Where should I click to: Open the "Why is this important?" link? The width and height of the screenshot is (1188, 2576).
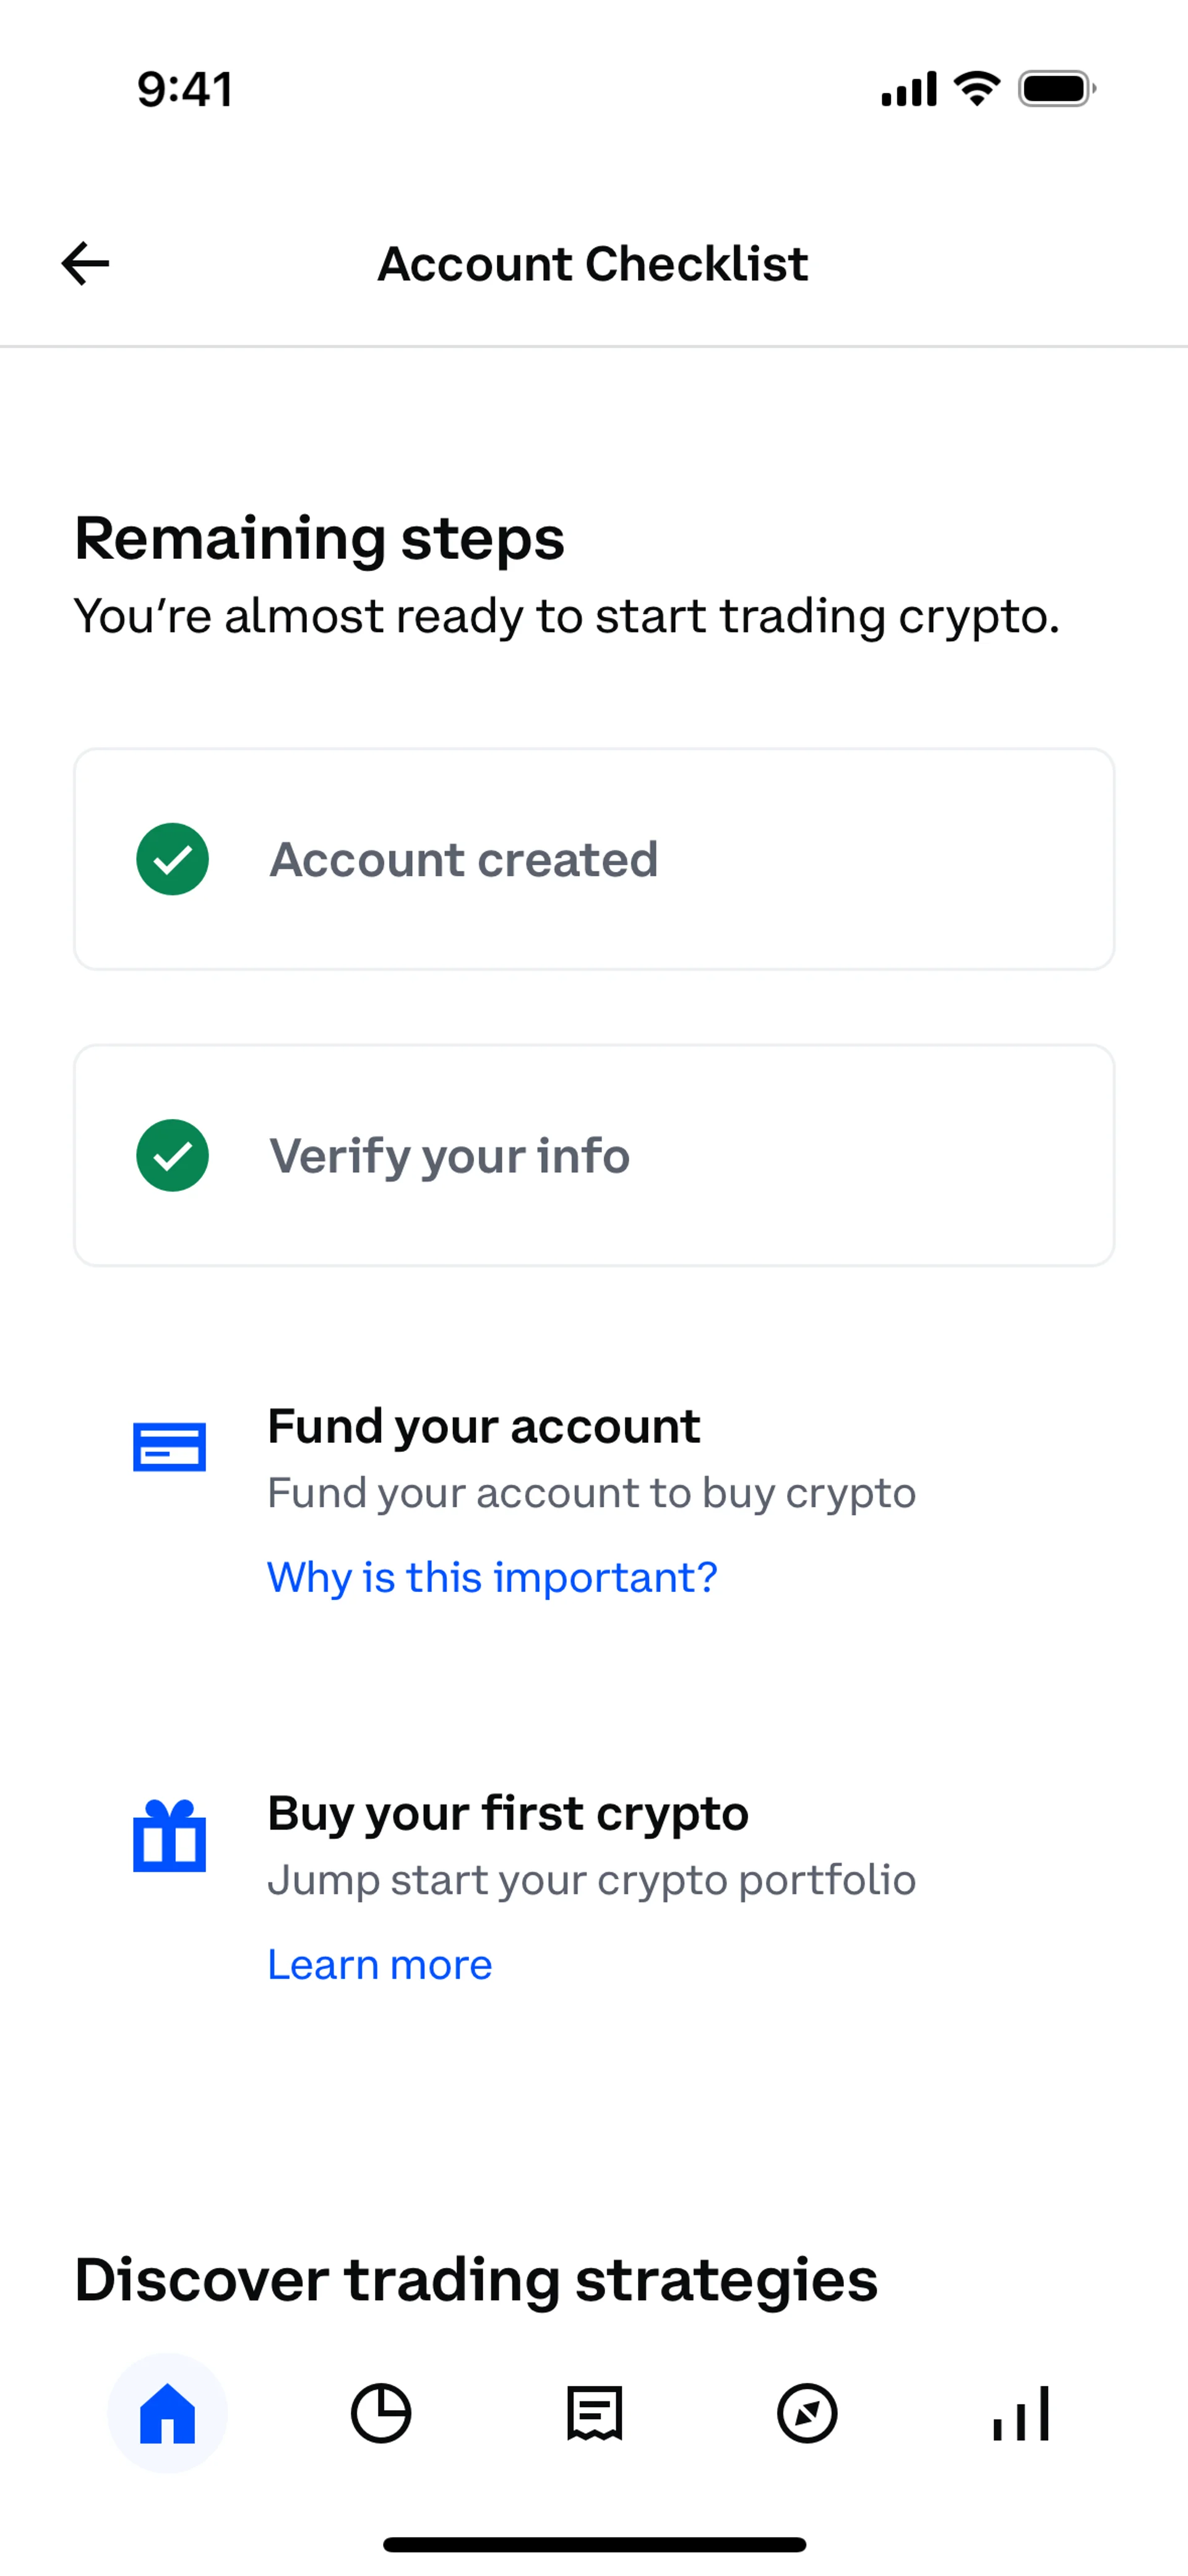492,1577
